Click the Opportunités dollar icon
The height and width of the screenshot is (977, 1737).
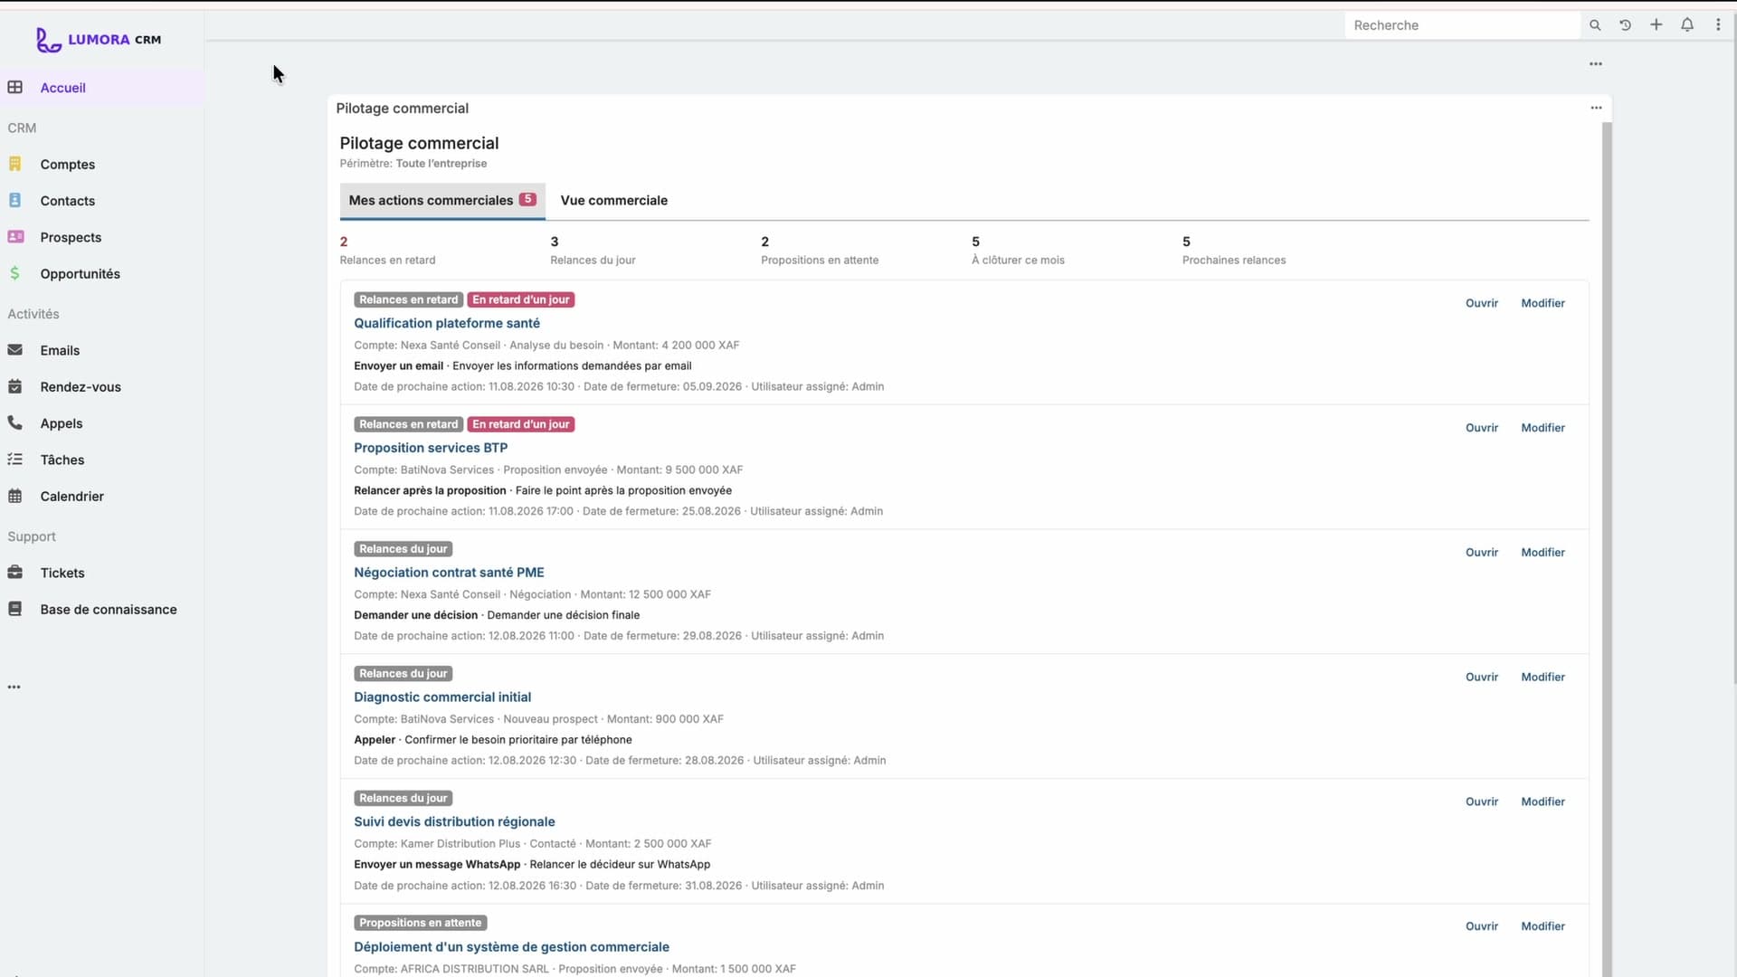(14, 273)
